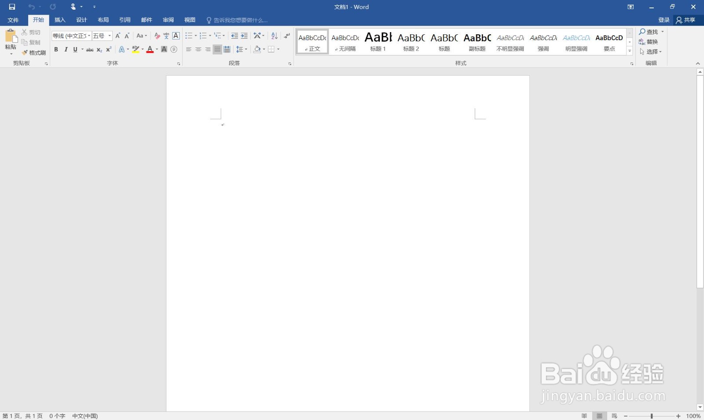
Task: Click the character shading icon
Action: coord(164,49)
